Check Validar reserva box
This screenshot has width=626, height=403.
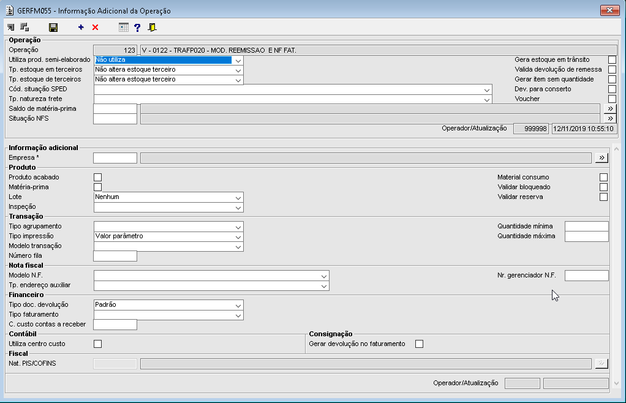(x=604, y=197)
